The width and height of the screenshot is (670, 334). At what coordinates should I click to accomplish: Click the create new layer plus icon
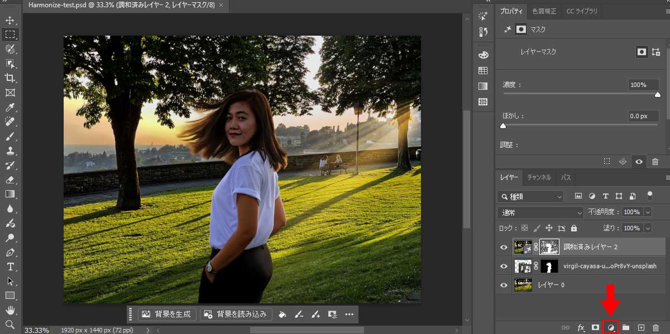point(641,328)
